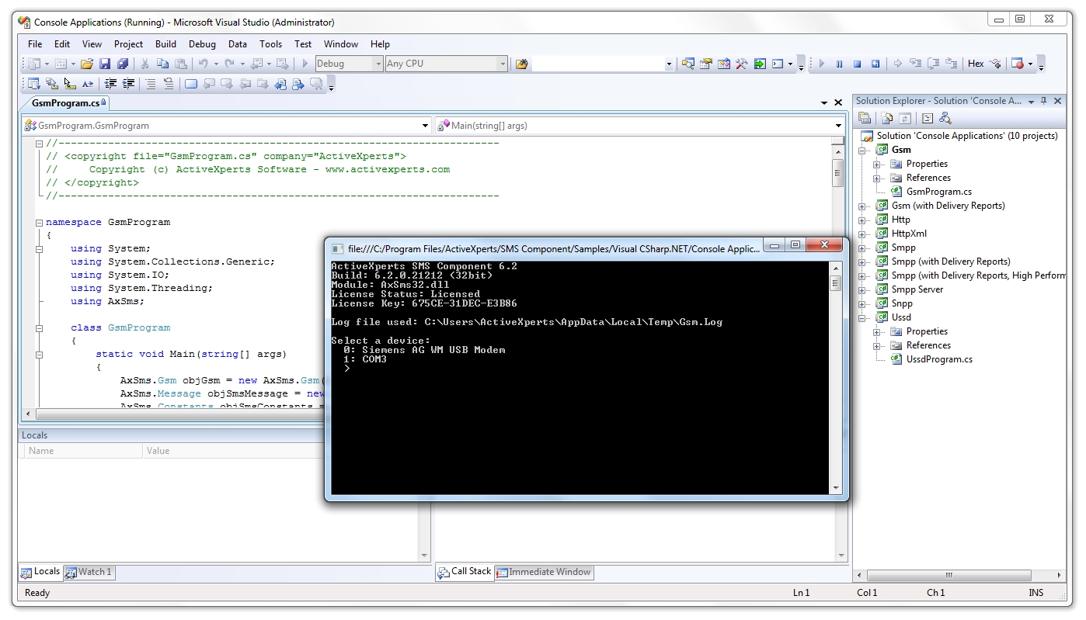This screenshot has height=620, width=1086.
Task: Click the Comment out selected lines icon
Action: (150, 84)
